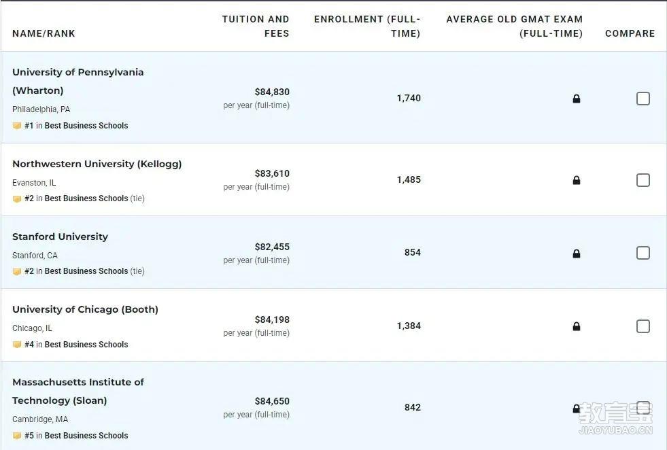The height and width of the screenshot is (450, 667).
Task: Check the compare box for University of Pennsylvania
Action: tap(643, 99)
